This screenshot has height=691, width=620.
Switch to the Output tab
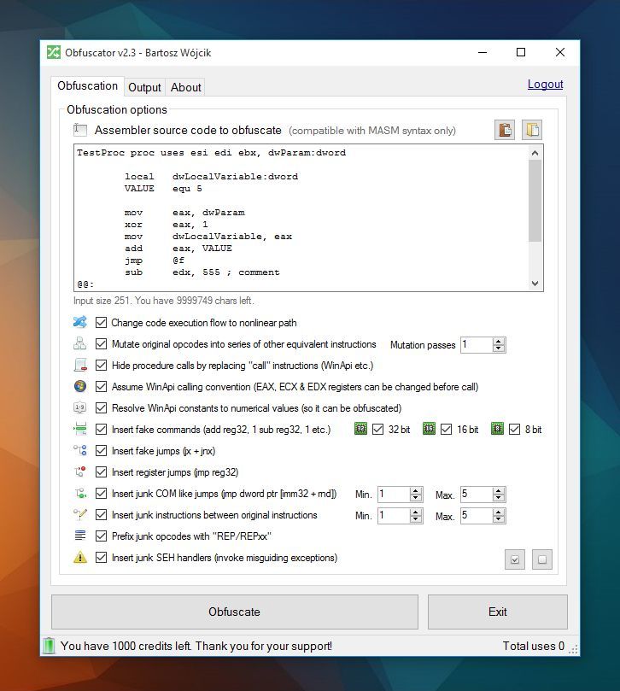[x=144, y=87]
